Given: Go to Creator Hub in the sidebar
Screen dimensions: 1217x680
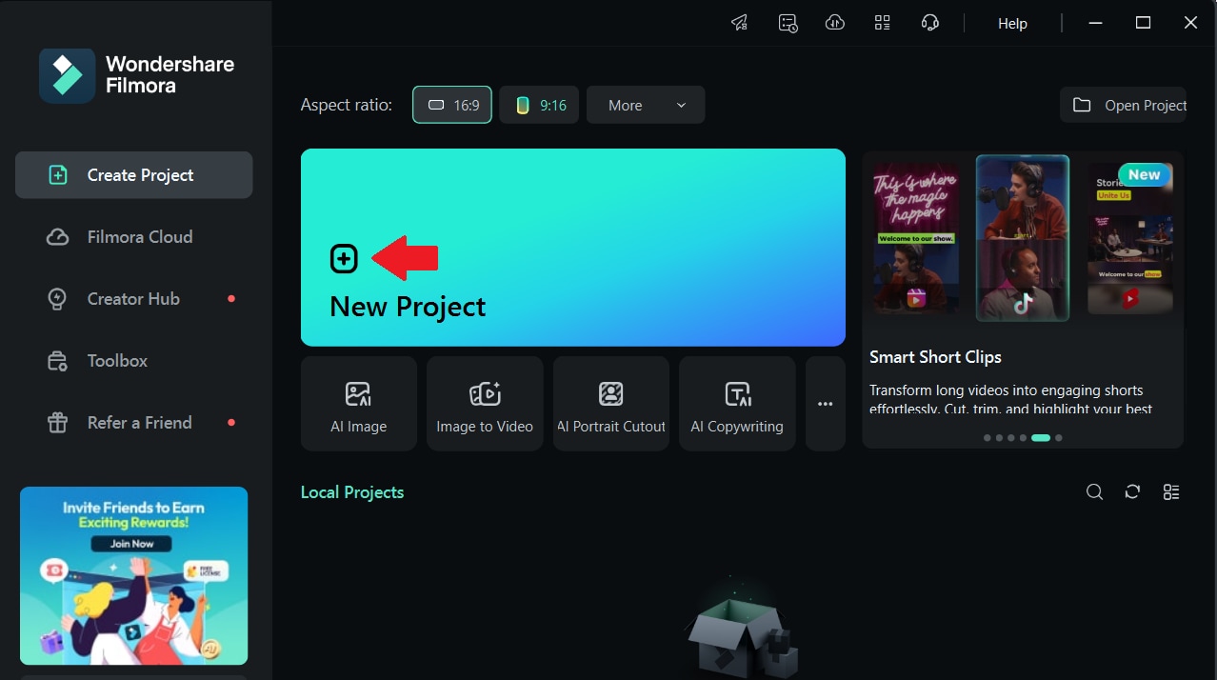Looking at the screenshot, I should 133,299.
